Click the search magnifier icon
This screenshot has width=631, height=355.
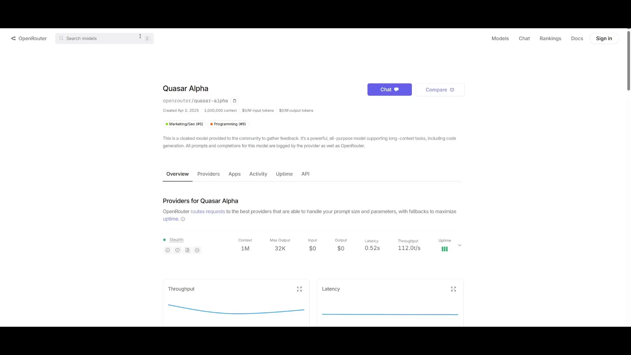click(61, 38)
